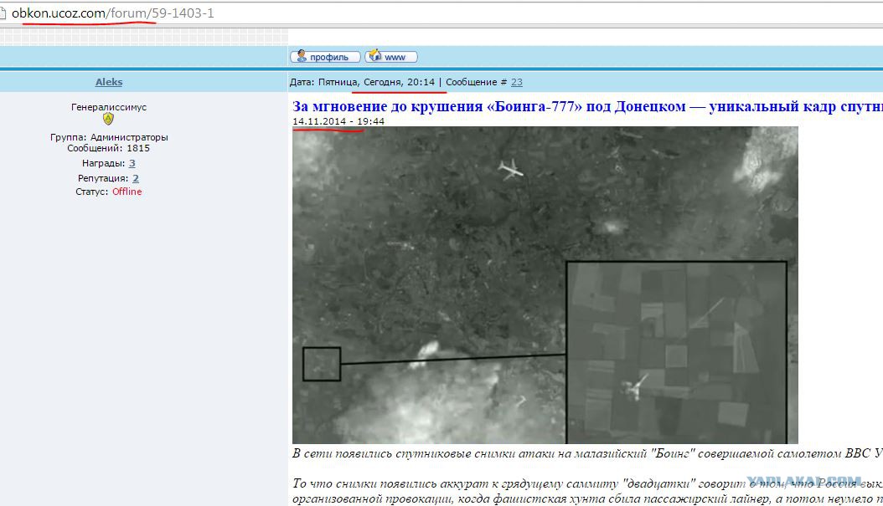Open the user's 'www' website button
This screenshot has width=883, height=506.
coord(391,57)
